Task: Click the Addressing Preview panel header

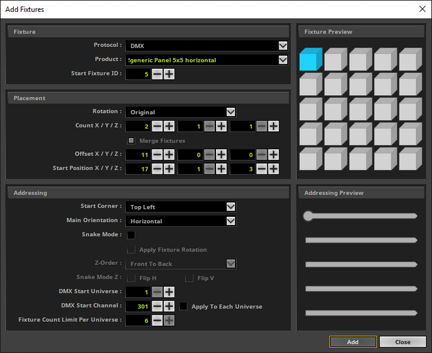Action: pyautogui.click(x=361, y=192)
